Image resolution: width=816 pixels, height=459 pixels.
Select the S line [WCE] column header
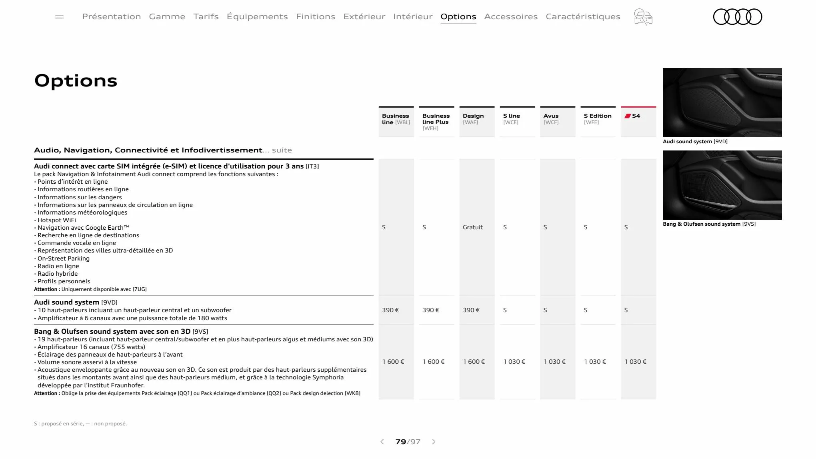point(517,122)
